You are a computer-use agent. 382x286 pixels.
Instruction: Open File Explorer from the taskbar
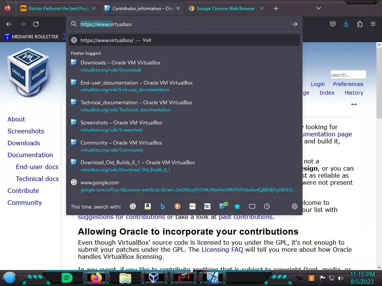(125, 278)
